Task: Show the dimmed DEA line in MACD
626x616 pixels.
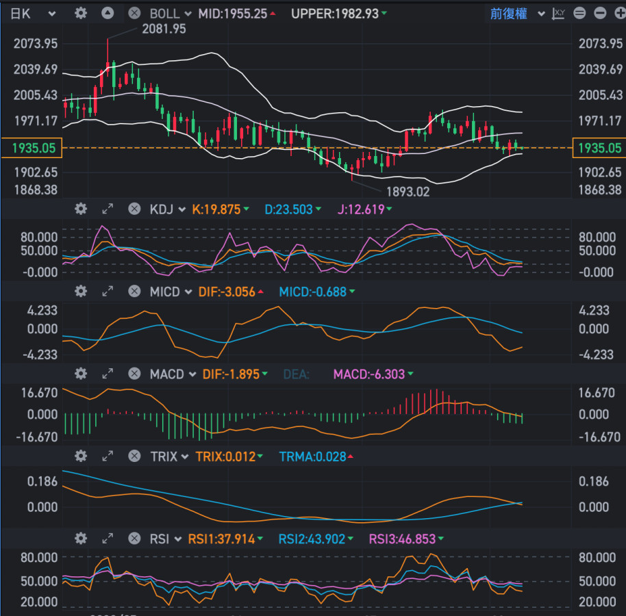Action: pos(296,374)
